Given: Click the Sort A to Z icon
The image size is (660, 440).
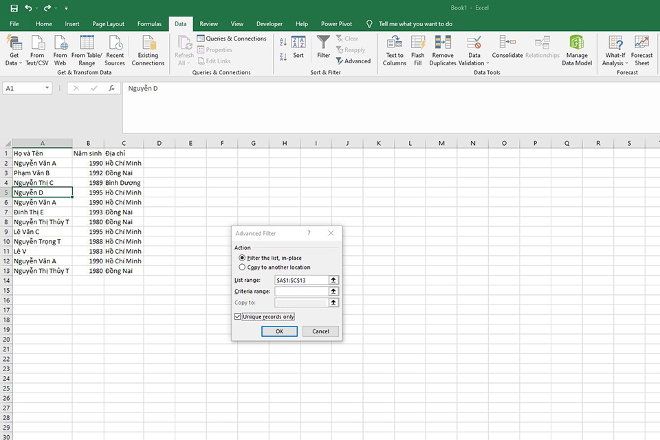Looking at the screenshot, I should pyautogui.click(x=283, y=42).
